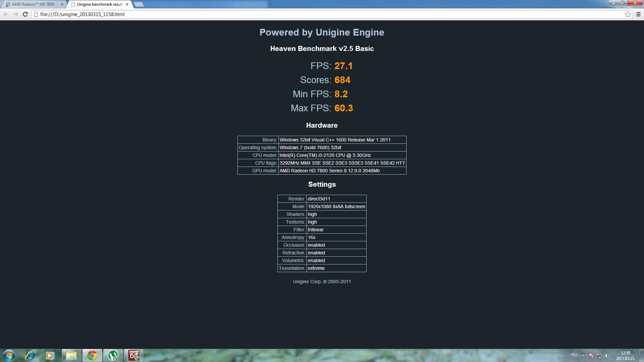Close the Chrome window
644x362 pixels.
(x=635, y=3)
